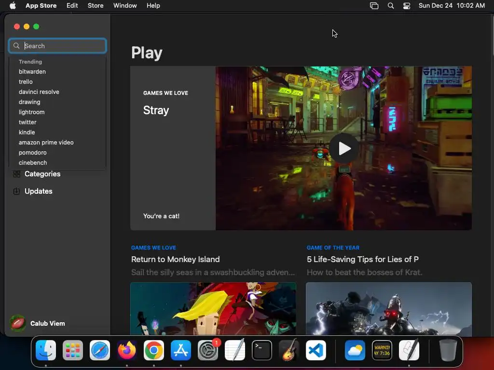Viewport: 494px width, 370px height.
Task: Click the window's vertical scrollbar
Action: tap(492, 36)
